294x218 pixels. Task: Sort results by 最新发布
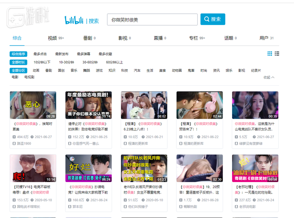tap(62, 54)
